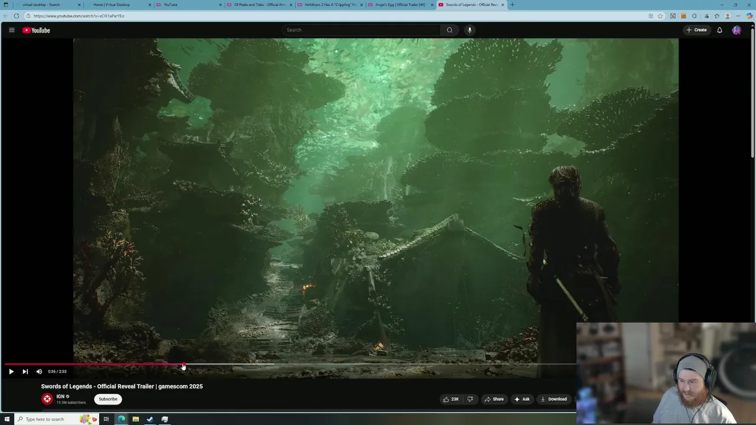Screen dimensions: 756x425
Task: Share the Swords of Legends video
Action: click(494, 399)
